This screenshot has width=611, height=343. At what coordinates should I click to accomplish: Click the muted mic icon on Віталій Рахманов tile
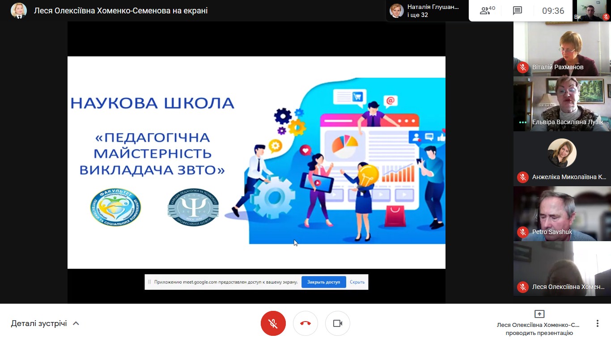(x=522, y=67)
